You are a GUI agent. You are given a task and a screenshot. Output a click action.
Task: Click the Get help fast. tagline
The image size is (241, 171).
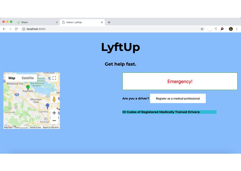point(121,64)
